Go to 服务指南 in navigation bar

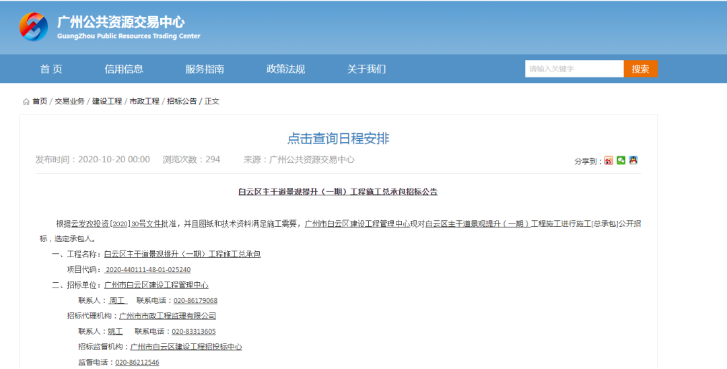click(x=205, y=69)
